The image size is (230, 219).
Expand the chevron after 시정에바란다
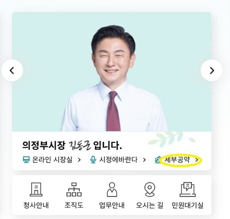click(x=144, y=160)
